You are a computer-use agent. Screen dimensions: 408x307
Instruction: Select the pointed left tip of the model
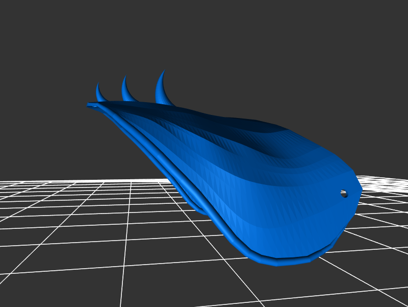pyautogui.click(x=90, y=105)
